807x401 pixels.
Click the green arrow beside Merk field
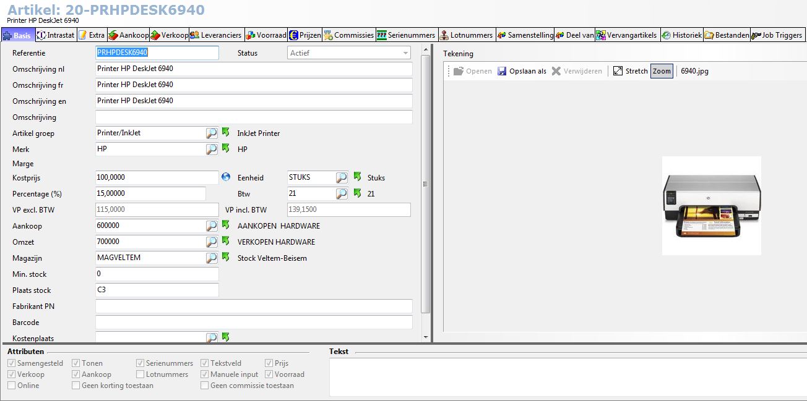[226, 148]
